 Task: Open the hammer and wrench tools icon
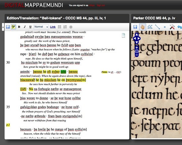point(172,27)
